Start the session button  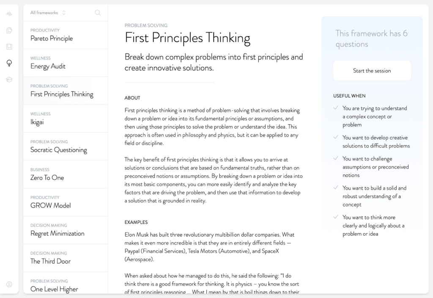(x=372, y=71)
